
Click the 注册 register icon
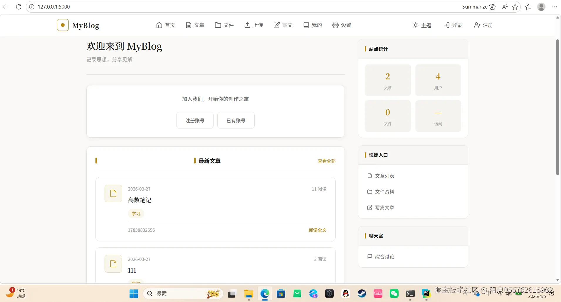[476, 25]
